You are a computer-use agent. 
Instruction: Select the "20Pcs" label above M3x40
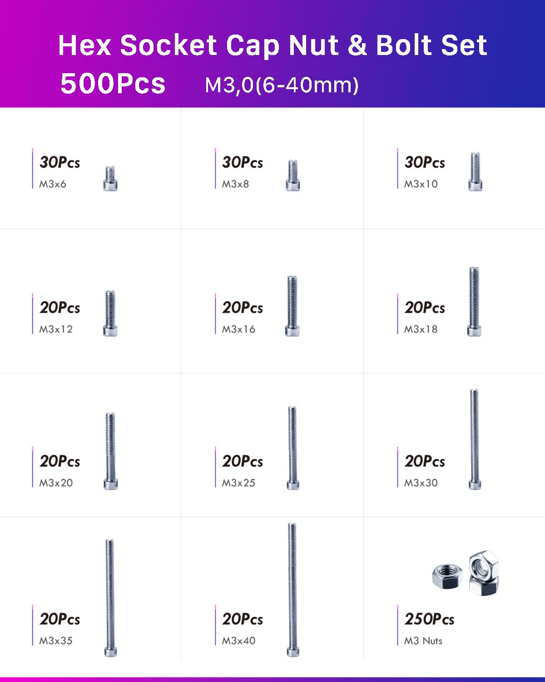tap(243, 619)
